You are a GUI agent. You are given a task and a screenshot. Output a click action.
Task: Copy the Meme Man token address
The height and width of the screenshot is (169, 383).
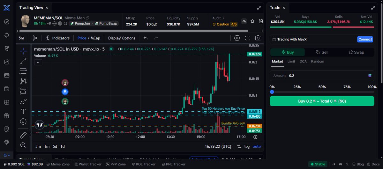(87, 18)
